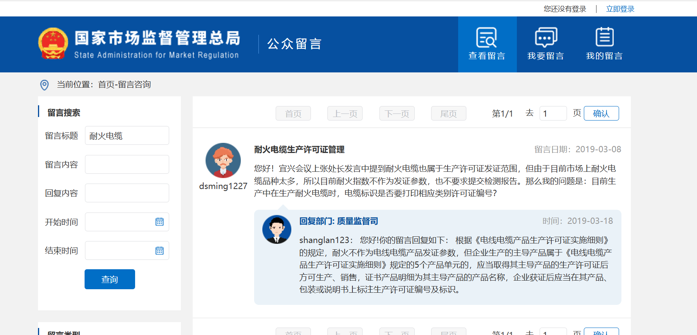Select the 回复内容 input field

127,193
